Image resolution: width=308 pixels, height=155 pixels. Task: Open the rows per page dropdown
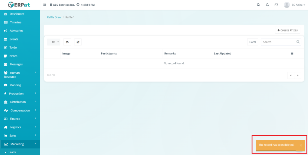[x=54, y=42]
